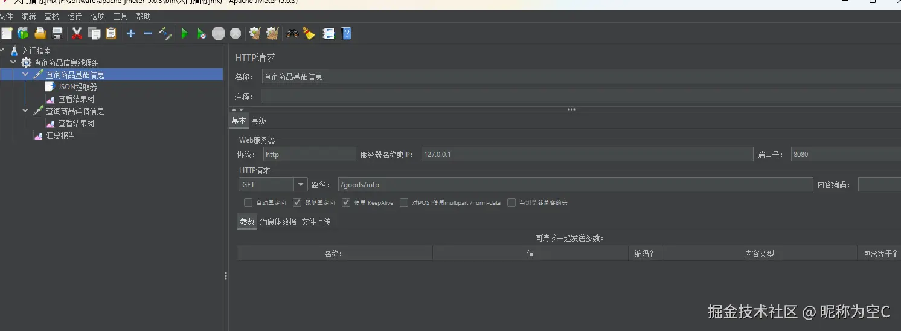Uncheck the 跟随重定向 checkbox
Image resolution: width=901 pixels, height=331 pixels.
click(x=297, y=202)
